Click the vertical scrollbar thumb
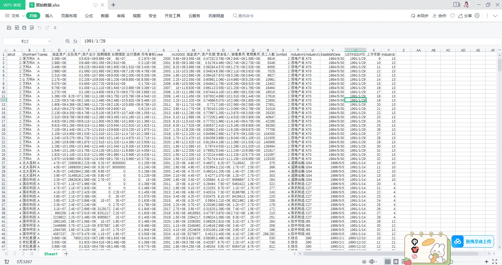Image resolution: width=502 pixels, height=265 pixels. [500, 65]
